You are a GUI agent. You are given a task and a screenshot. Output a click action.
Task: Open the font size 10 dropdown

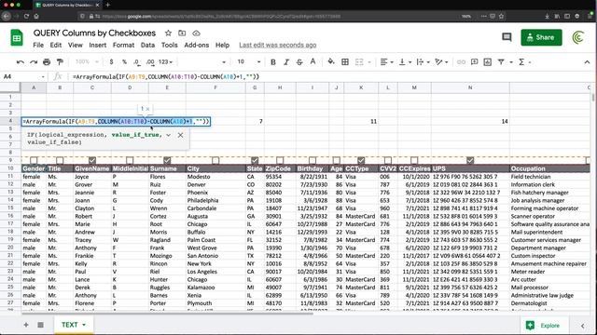[249, 62]
